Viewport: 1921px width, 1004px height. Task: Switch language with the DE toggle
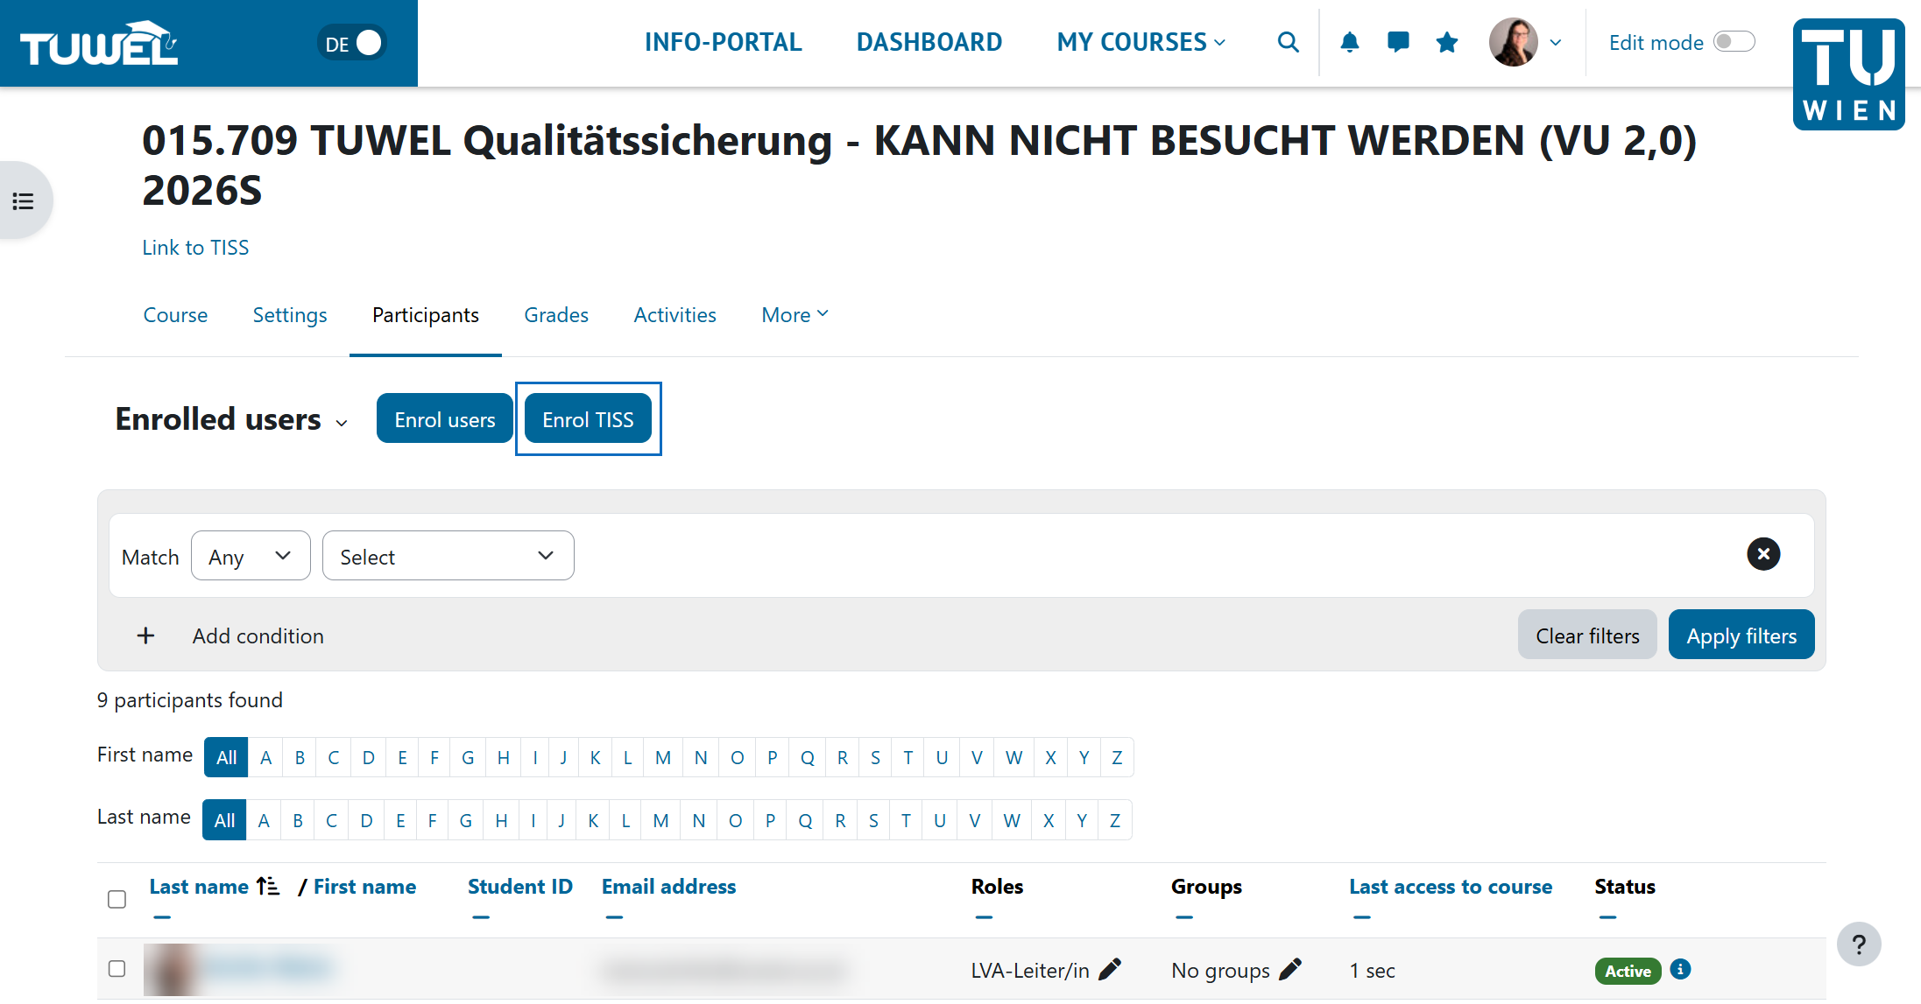pos(353,43)
